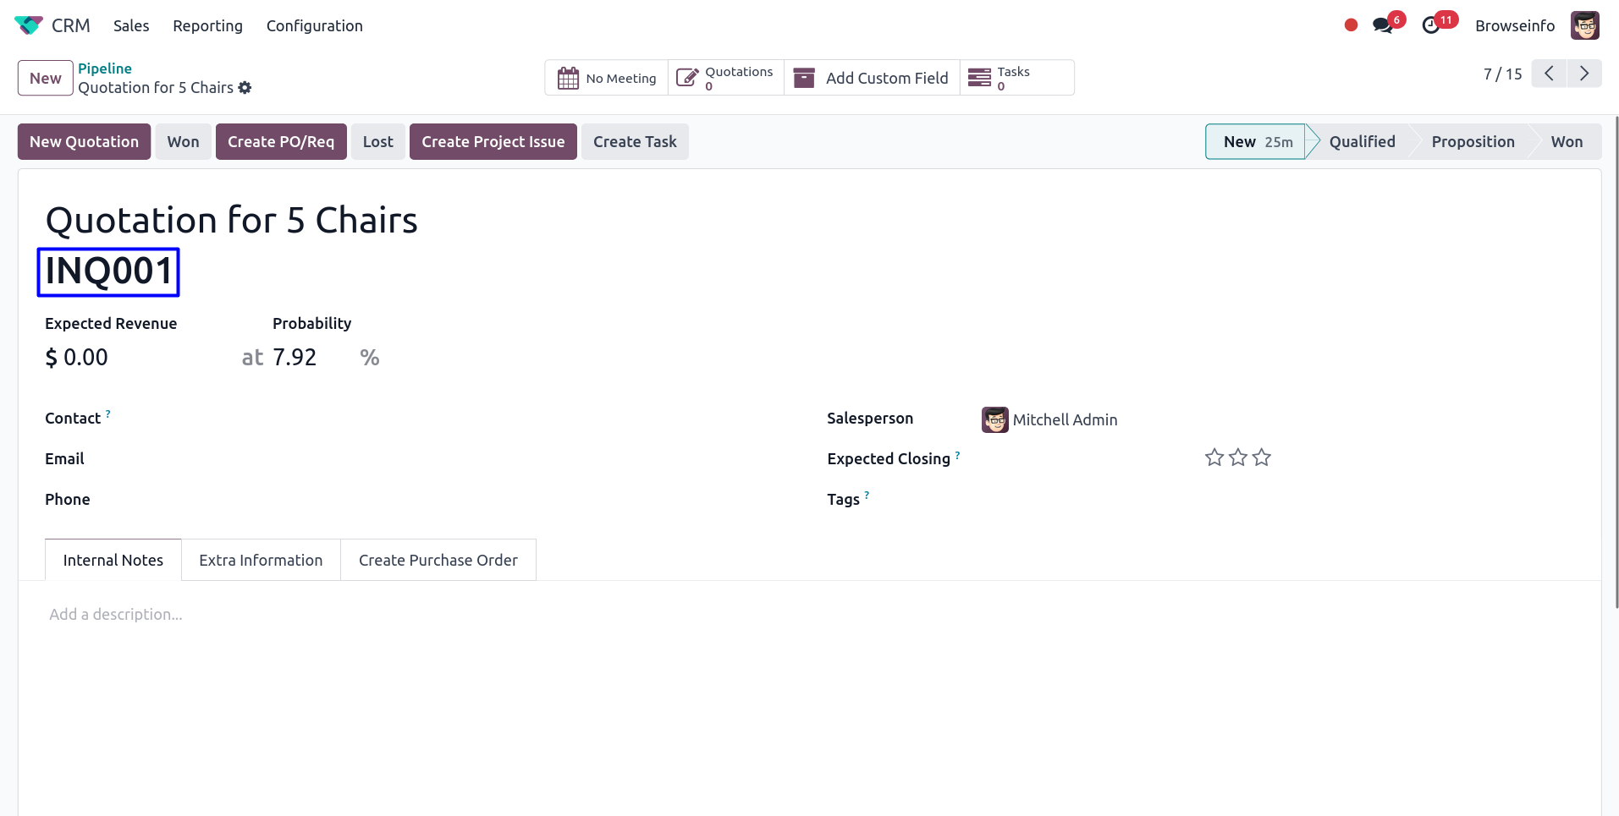Set priority to two stars
1619x816 pixels.
pos(1238,457)
